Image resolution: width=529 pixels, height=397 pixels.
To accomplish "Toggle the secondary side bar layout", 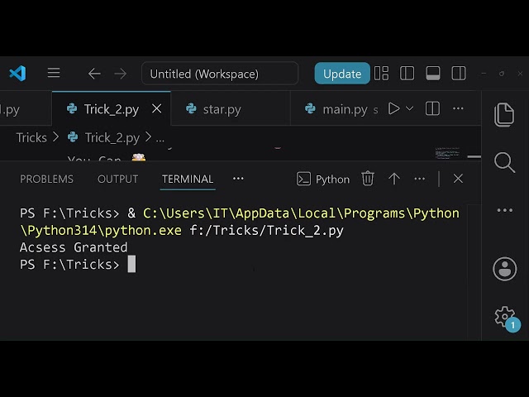I will coord(459,74).
